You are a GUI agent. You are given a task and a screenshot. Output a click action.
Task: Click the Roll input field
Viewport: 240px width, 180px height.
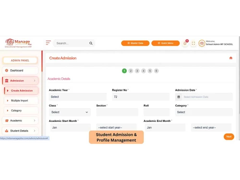pyautogui.click(x=156, y=112)
